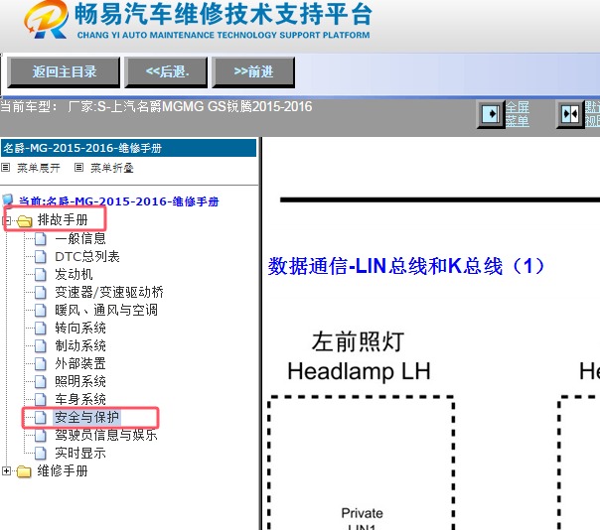Open the 制动系统 page

pos(80,345)
